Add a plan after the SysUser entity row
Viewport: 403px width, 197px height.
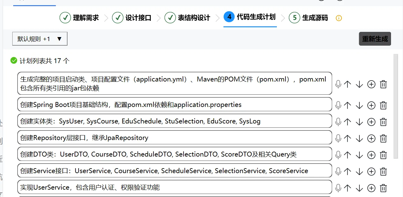pos(371,122)
